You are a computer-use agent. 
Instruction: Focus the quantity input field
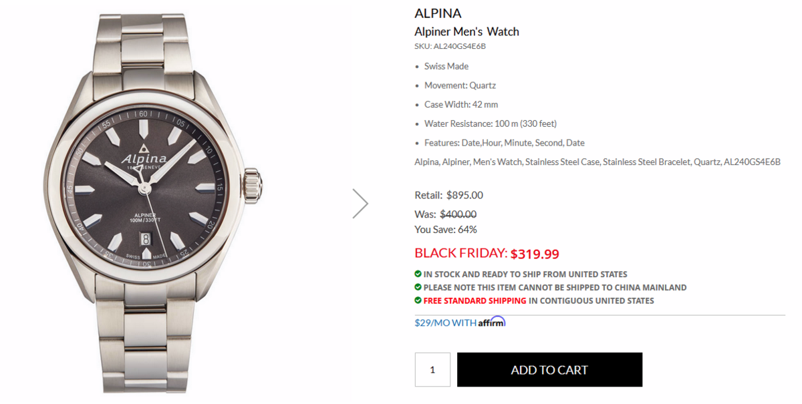click(432, 369)
